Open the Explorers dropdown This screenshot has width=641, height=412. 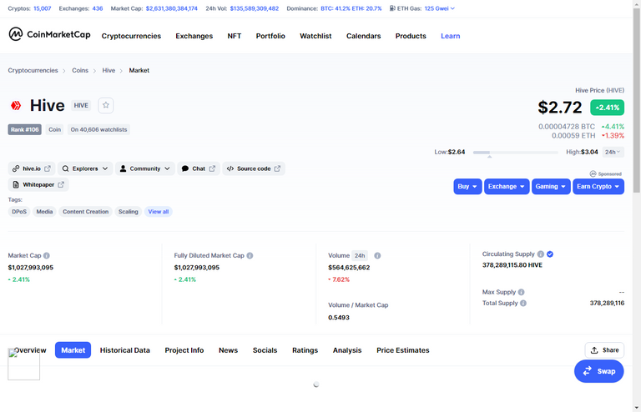click(x=85, y=168)
